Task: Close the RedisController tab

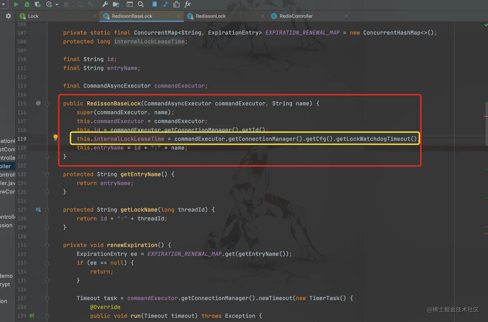Action: tap(346, 16)
